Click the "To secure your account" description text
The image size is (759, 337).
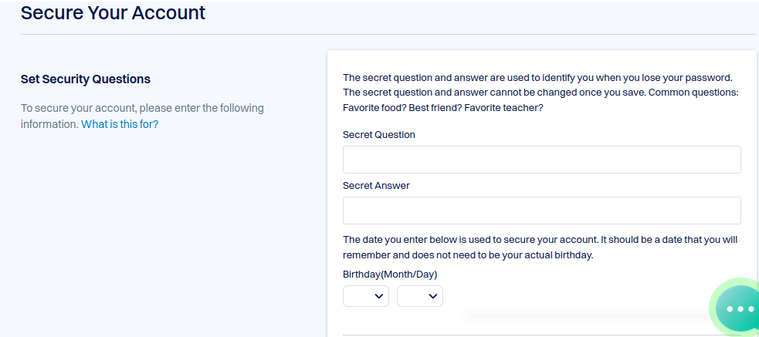tap(142, 116)
